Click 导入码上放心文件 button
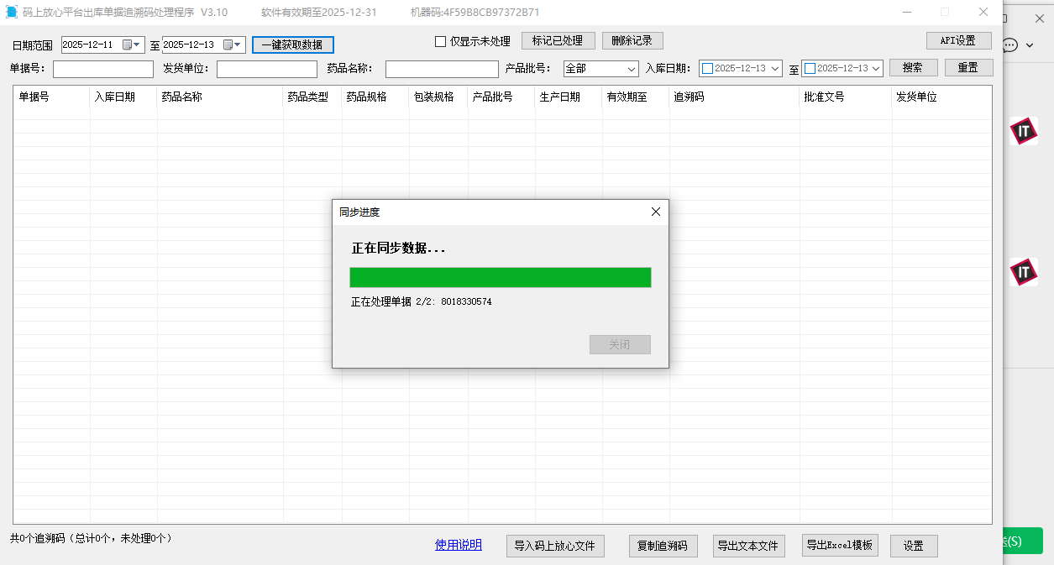Screen dimensions: 1054x565 [x=555, y=546]
